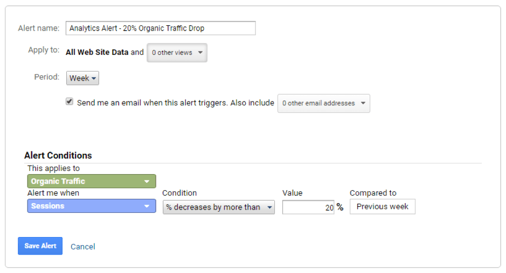Screen dimensions: 506x273
Task: Click the Alert name text field
Action: [160, 28]
